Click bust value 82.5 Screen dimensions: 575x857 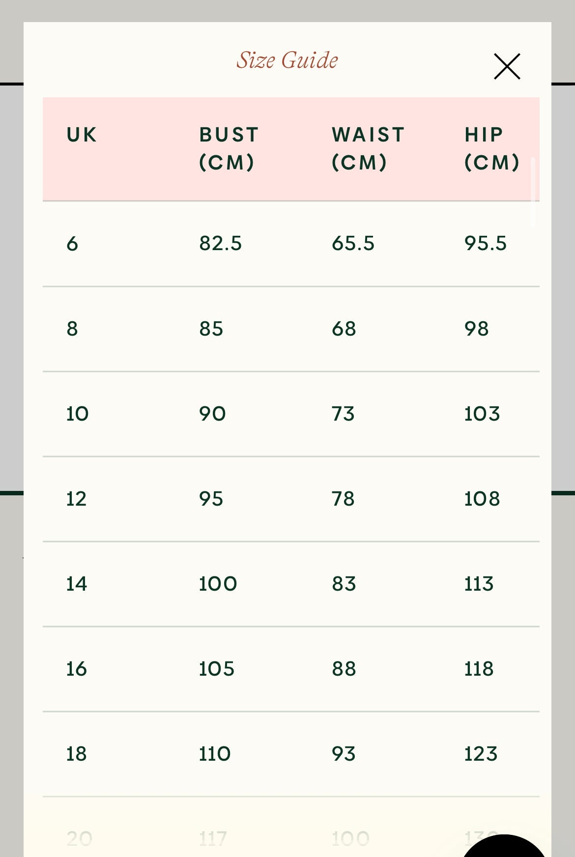pos(221,244)
